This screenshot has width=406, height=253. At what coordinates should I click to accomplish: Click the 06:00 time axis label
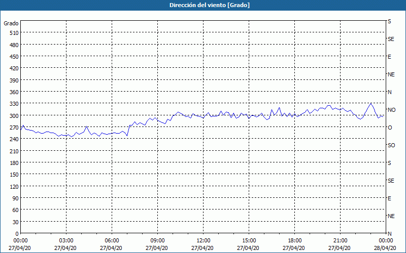112,241
